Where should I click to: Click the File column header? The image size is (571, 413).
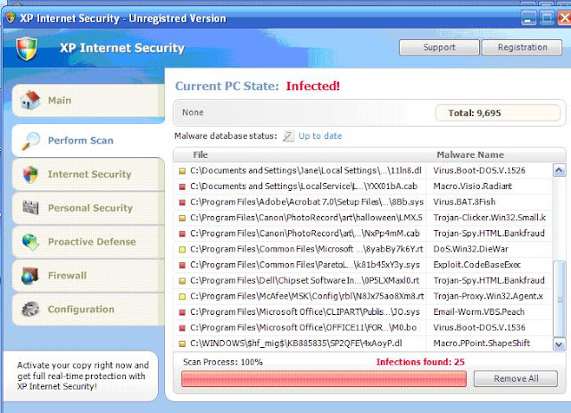[200, 155]
